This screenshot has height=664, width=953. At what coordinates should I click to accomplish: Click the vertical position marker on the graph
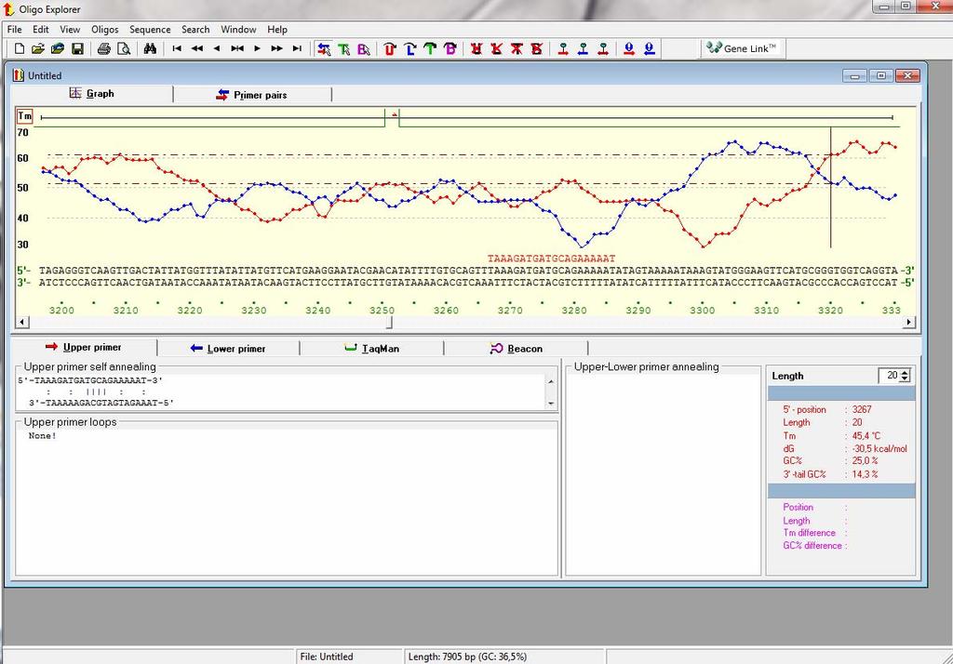[x=831, y=188]
